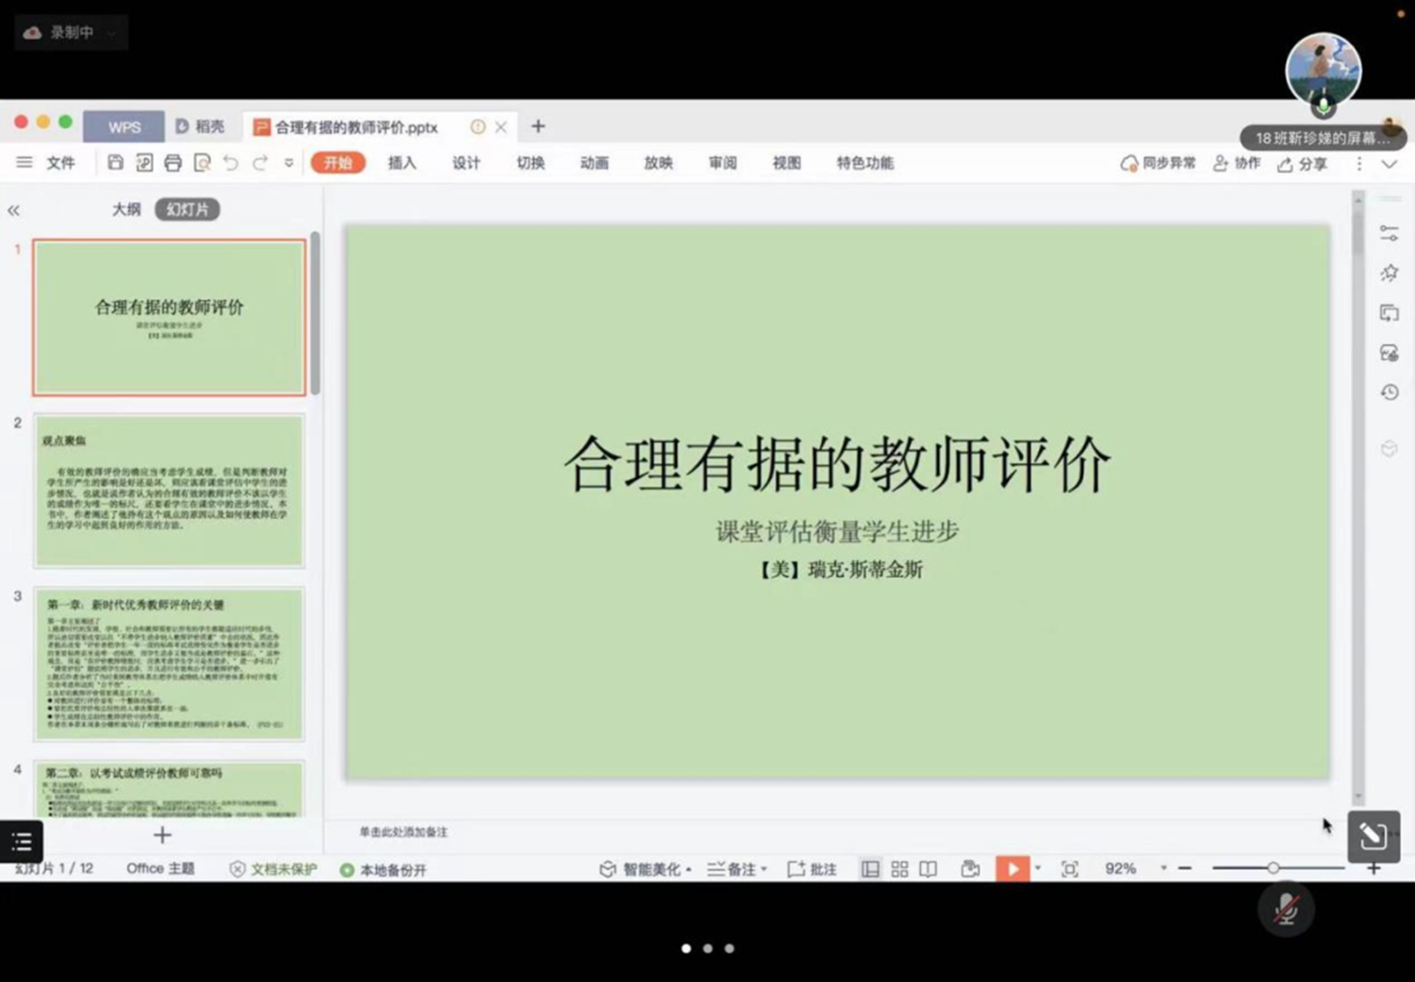Open the hamburger menu beside 文件
Screen dimensions: 1415x982
coord(24,163)
